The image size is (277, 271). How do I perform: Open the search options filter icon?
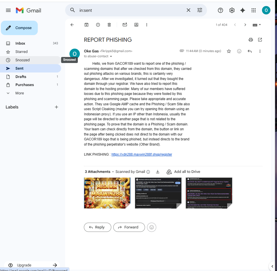tap(200, 10)
